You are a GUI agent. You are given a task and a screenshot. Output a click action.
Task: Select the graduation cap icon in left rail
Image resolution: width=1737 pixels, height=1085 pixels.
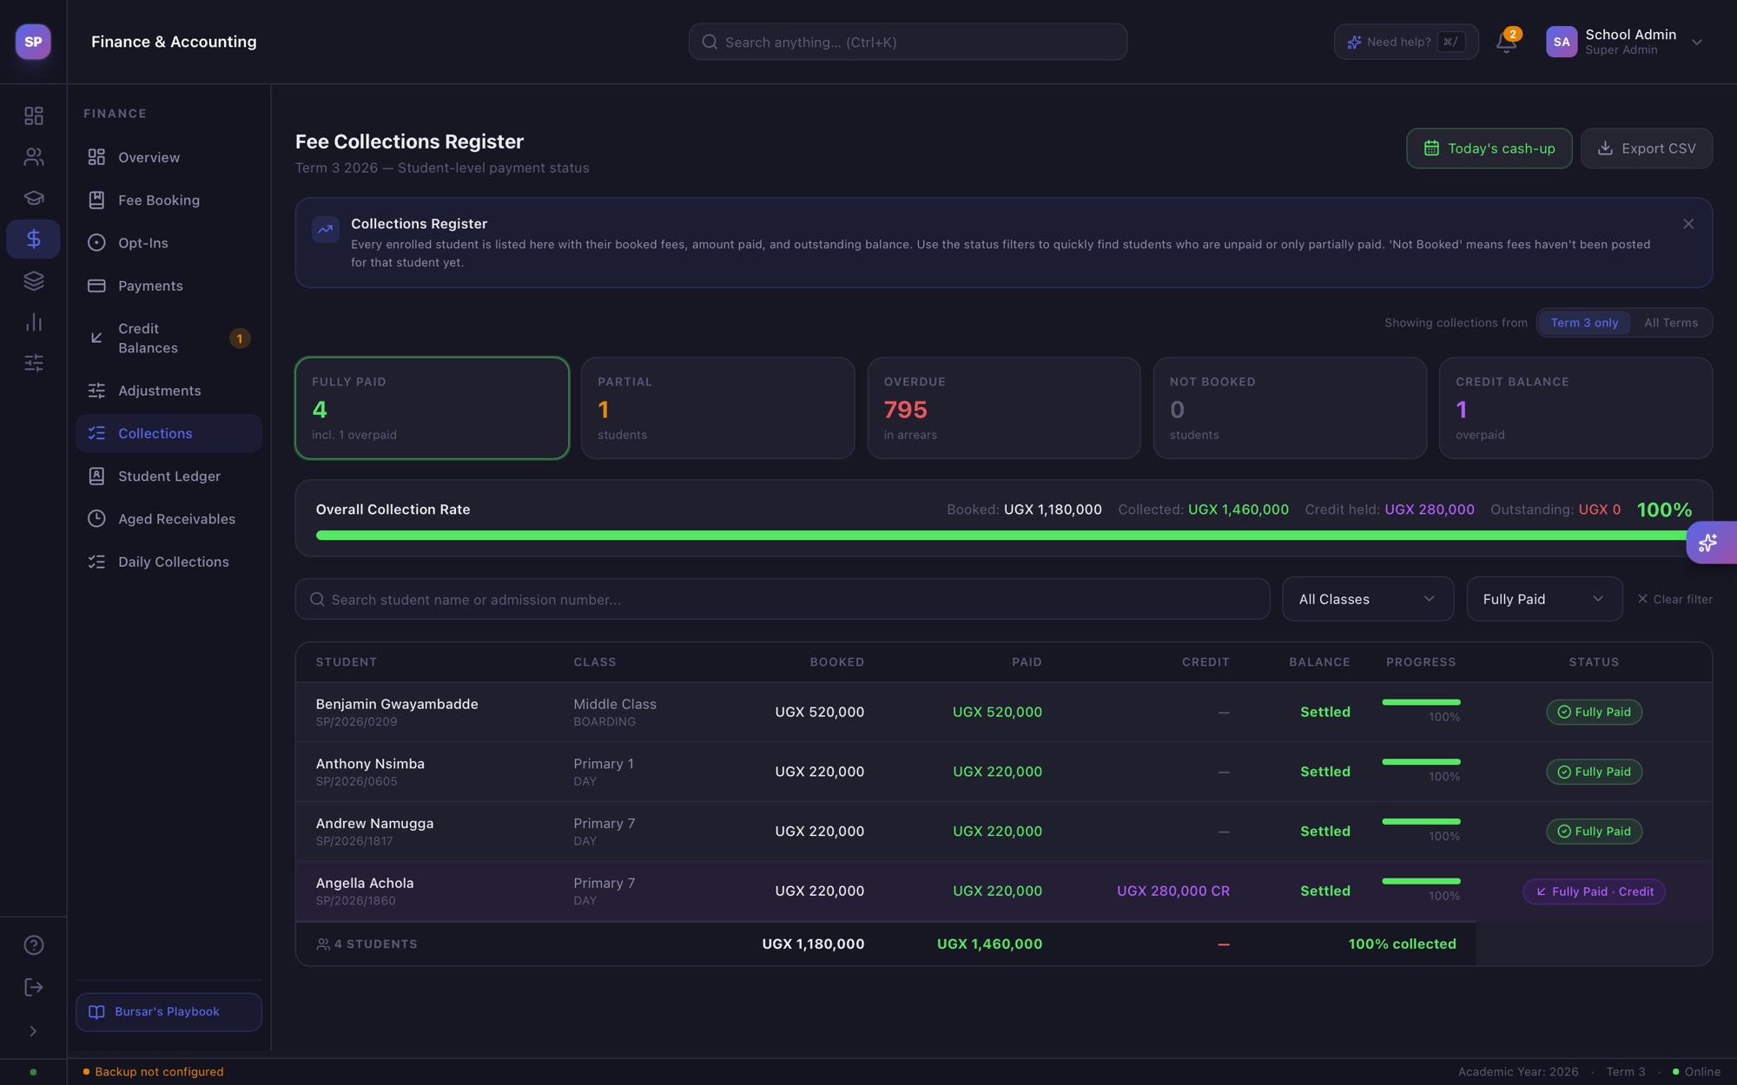33,198
